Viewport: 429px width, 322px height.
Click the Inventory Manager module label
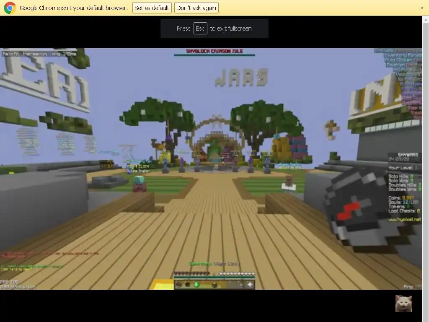pyautogui.click(x=403, y=55)
